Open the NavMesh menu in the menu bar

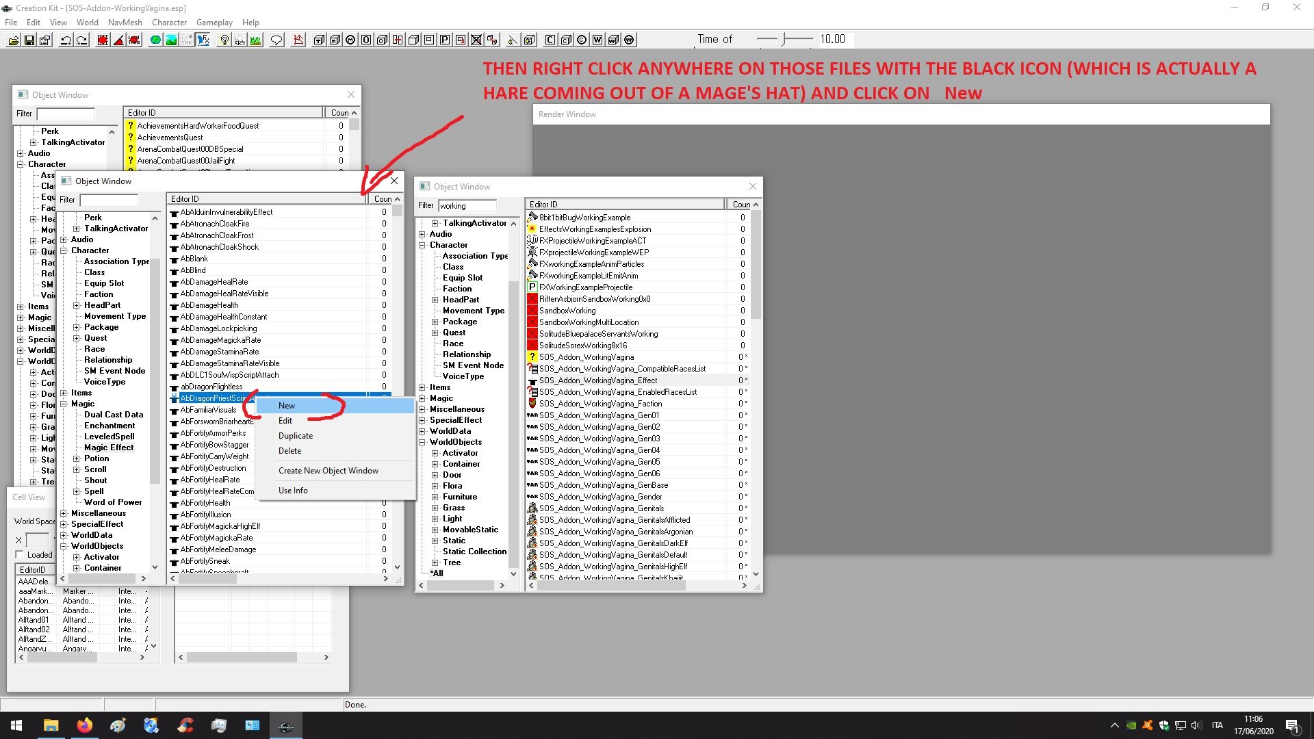pos(125,23)
